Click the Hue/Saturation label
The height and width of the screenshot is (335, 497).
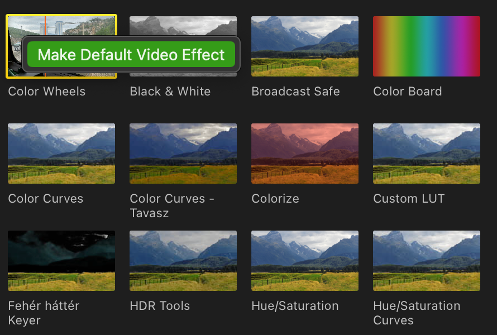pos(295,305)
